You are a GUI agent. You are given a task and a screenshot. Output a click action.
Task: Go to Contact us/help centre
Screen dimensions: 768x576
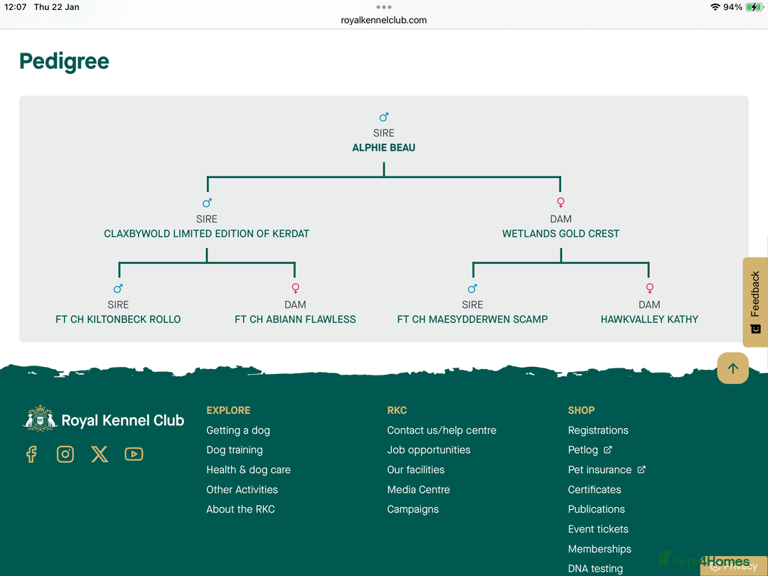(x=442, y=430)
